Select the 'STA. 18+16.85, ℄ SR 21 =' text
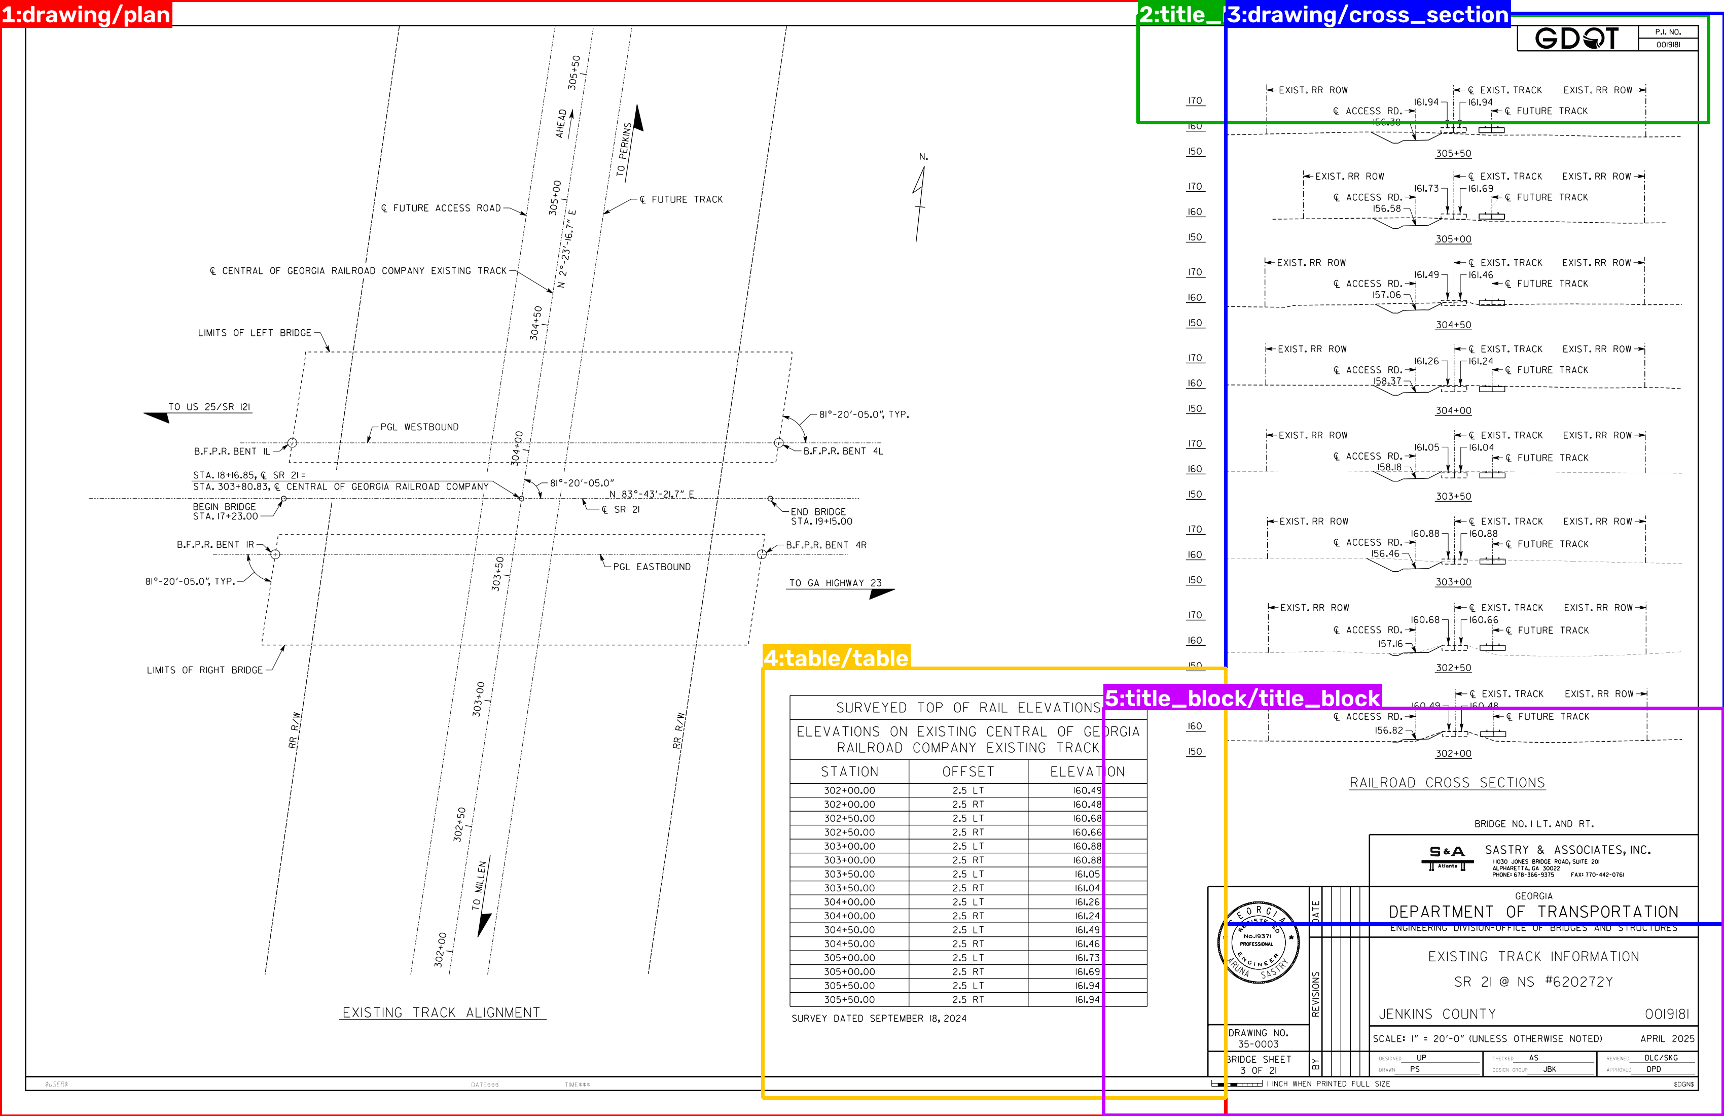 pos(249,475)
